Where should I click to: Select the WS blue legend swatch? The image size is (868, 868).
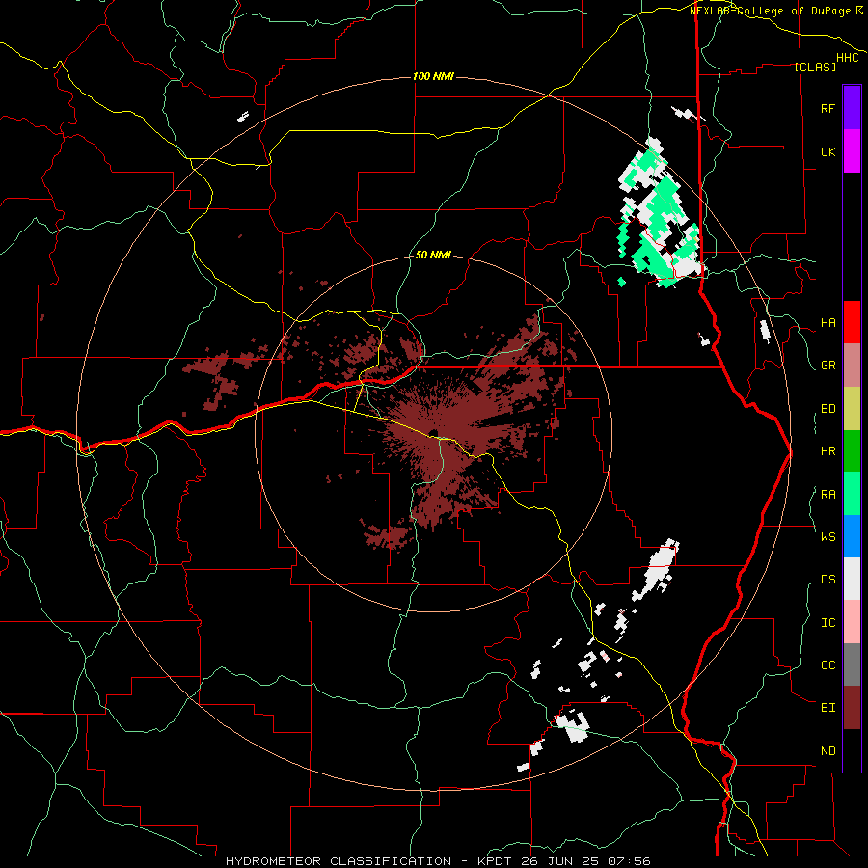pyautogui.click(x=852, y=536)
